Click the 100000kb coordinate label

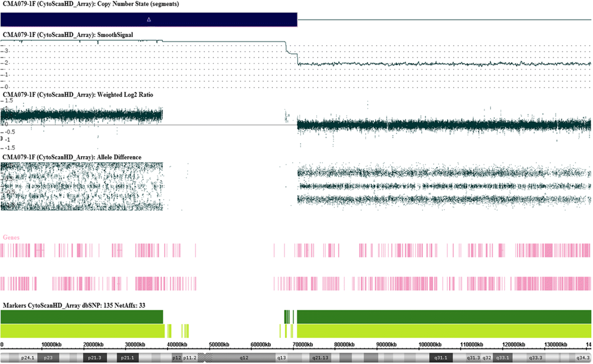(x=430, y=345)
